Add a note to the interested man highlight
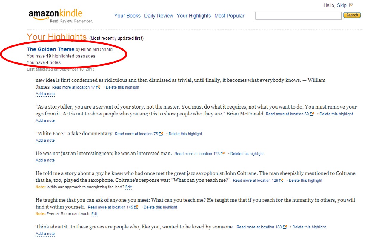This screenshot has height=241, width=366. [45, 160]
